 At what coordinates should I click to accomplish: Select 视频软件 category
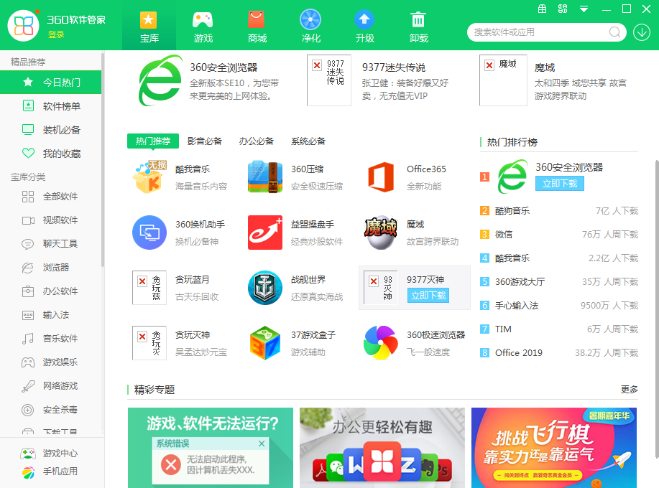51,220
